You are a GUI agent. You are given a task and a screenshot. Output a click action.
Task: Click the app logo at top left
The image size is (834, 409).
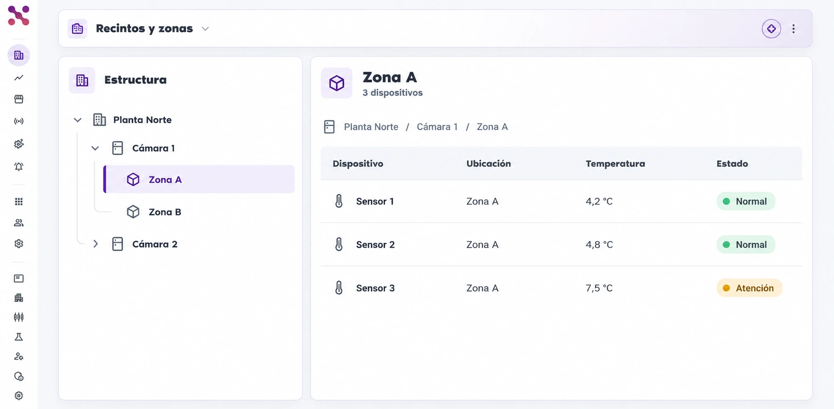click(x=19, y=15)
